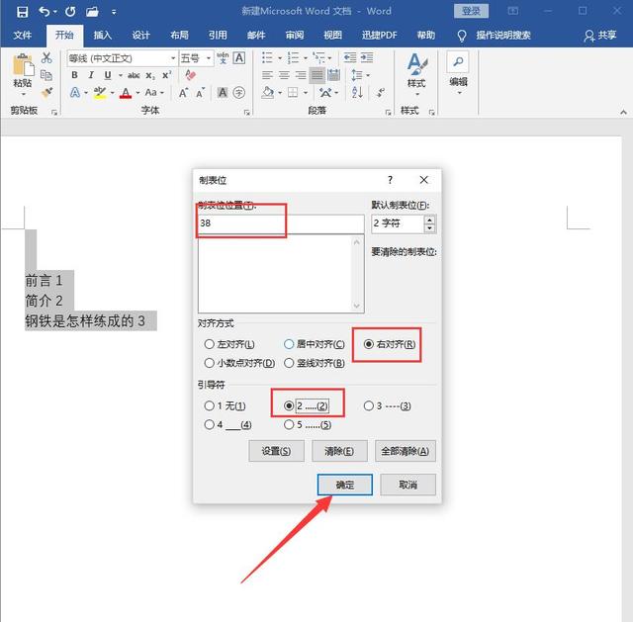This screenshot has height=622, width=633.
Task: Click the 确定 (OK) button
Action: pos(344,485)
